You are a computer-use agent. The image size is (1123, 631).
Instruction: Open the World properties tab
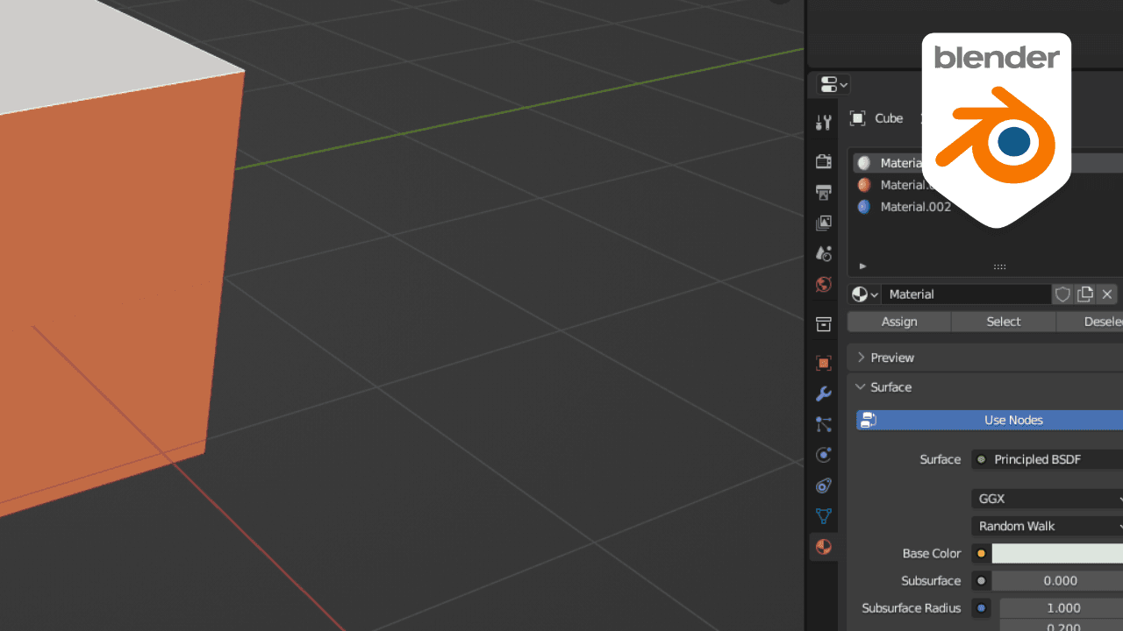pyautogui.click(x=823, y=284)
